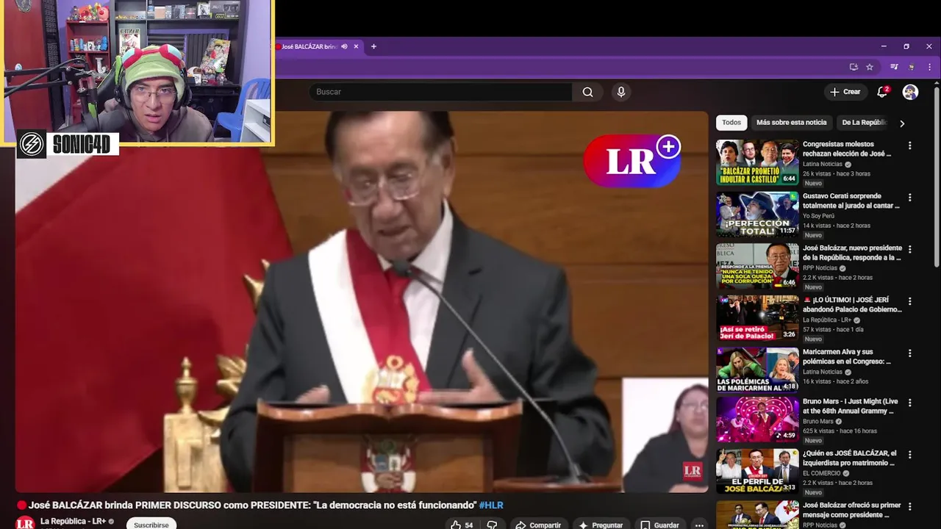Click the Crear button

tap(845, 92)
